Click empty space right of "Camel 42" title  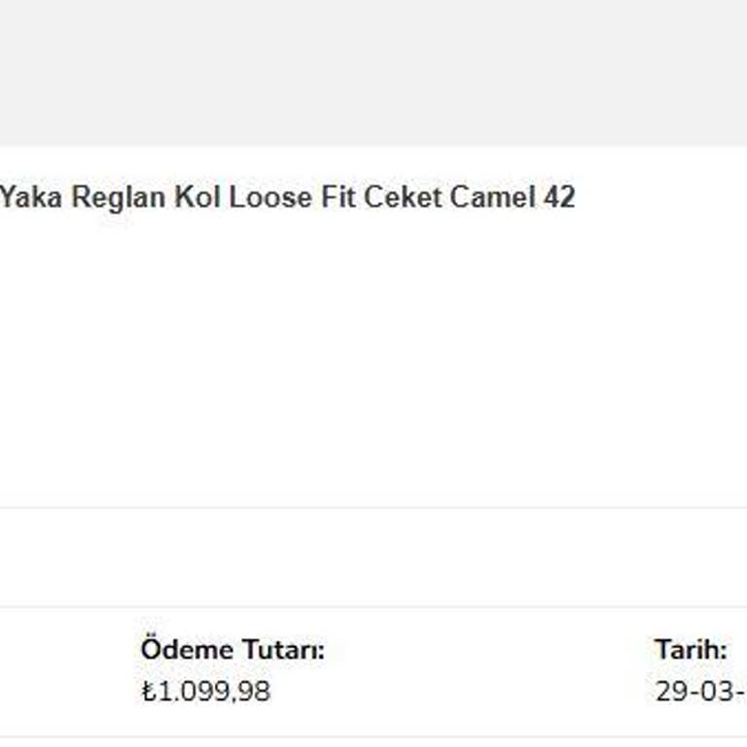661,197
